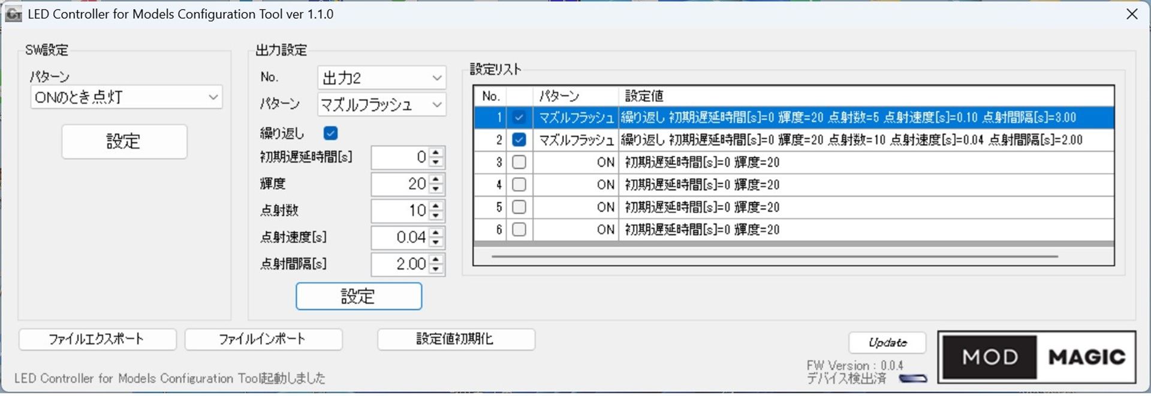Image resolution: width=1151 pixels, height=396 pixels.
Task: Click the settings list horizontal scrollbar
Action: (x=775, y=256)
